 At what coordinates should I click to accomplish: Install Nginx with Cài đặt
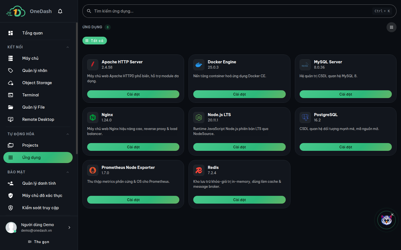133,147
